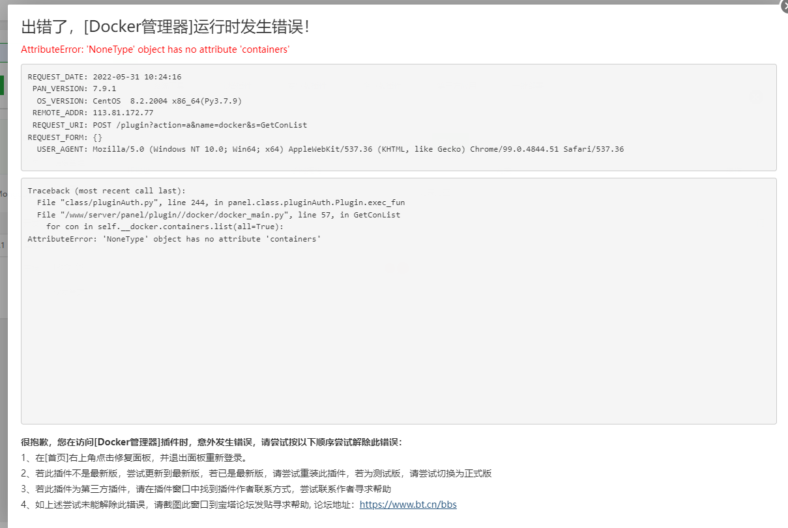Image resolution: width=788 pixels, height=528 pixels.
Task: Click the REQUEST_DATE 2022-05-31 10:24:16 line
Action: point(104,77)
